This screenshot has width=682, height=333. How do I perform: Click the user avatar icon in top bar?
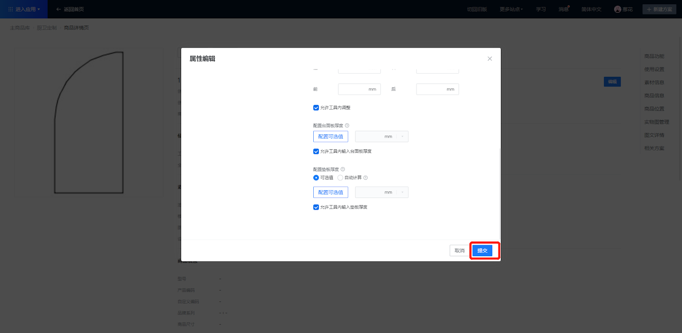[618, 9]
